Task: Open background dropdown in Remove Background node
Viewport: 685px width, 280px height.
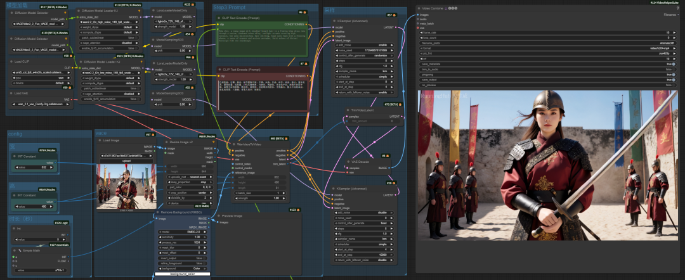Action: (183, 268)
